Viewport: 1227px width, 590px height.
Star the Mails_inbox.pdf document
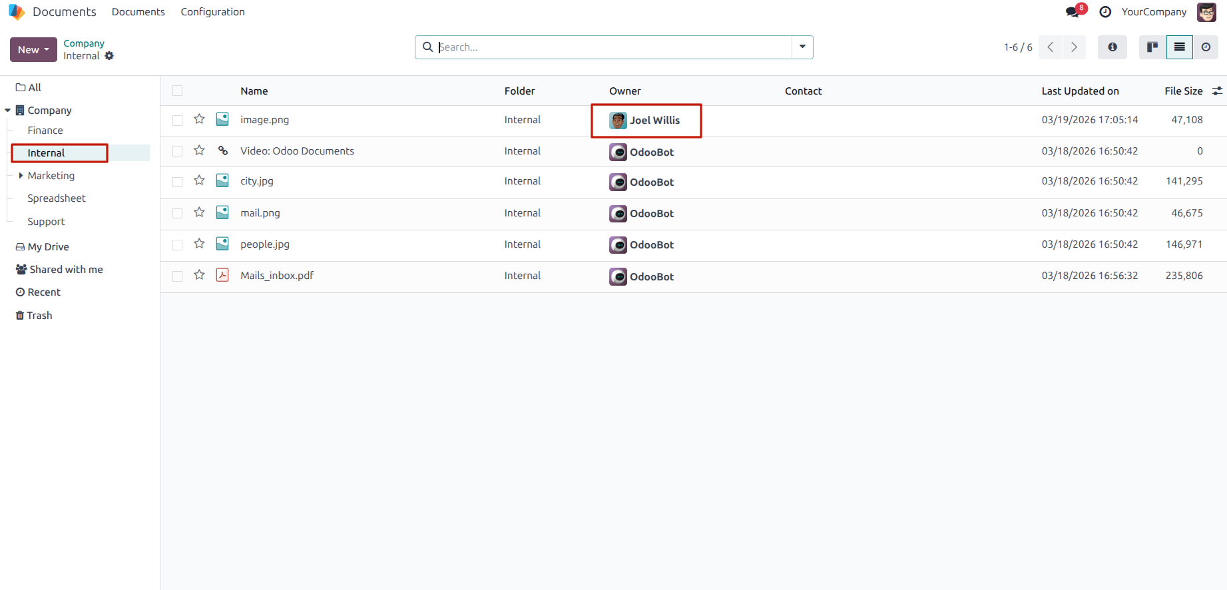pyautogui.click(x=199, y=275)
